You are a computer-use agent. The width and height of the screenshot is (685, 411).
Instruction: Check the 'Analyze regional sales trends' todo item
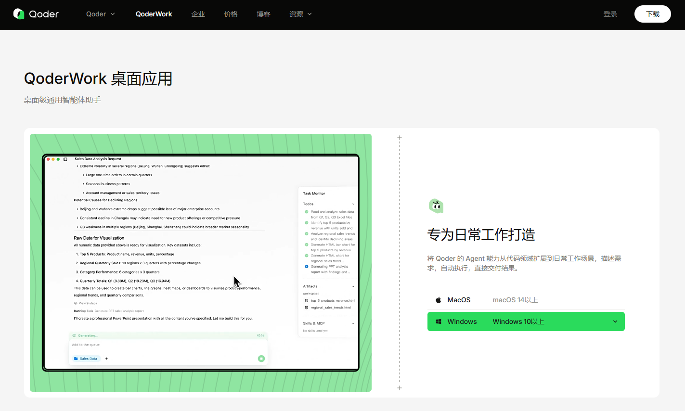click(x=307, y=233)
